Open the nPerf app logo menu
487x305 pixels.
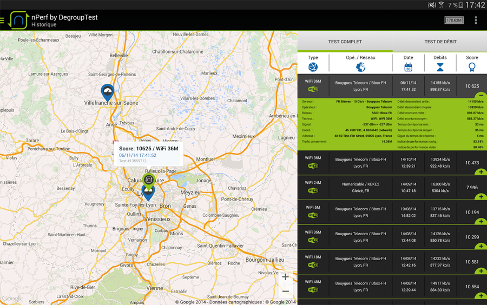point(18,21)
